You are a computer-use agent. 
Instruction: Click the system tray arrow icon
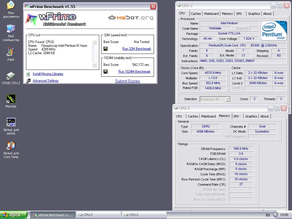click(x=275, y=215)
